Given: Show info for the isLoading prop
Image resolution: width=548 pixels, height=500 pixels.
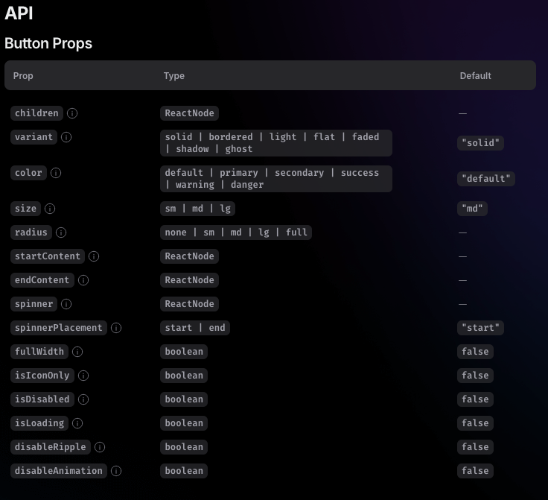Looking at the screenshot, I should click(x=77, y=423).
